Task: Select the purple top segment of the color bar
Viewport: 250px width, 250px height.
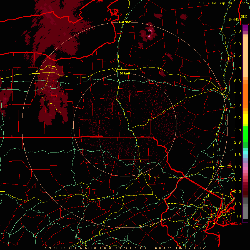Action: pos(245,28)
